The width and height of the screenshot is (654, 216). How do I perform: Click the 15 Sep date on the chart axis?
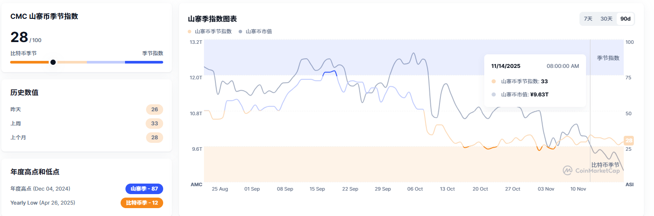(x=317, y=189)
